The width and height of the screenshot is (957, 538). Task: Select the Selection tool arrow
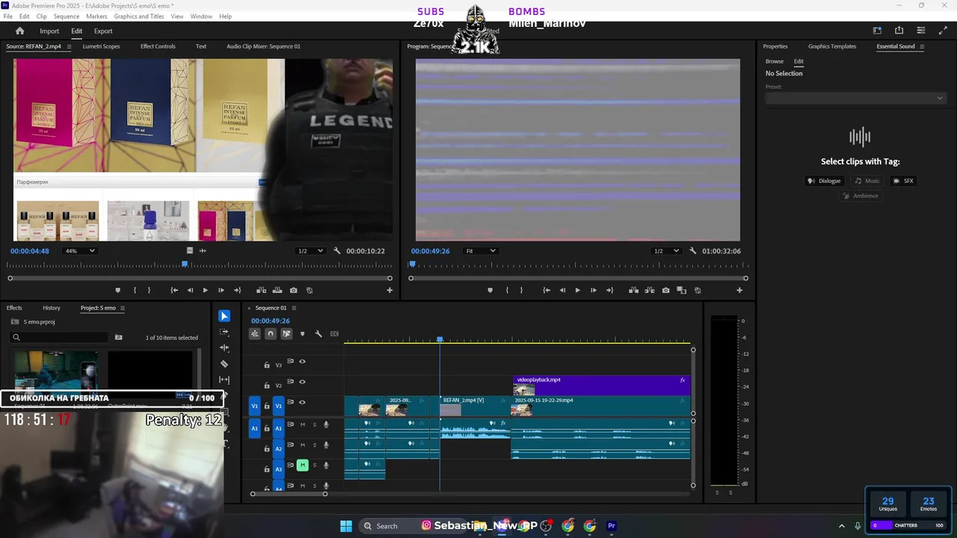(224, 316)
